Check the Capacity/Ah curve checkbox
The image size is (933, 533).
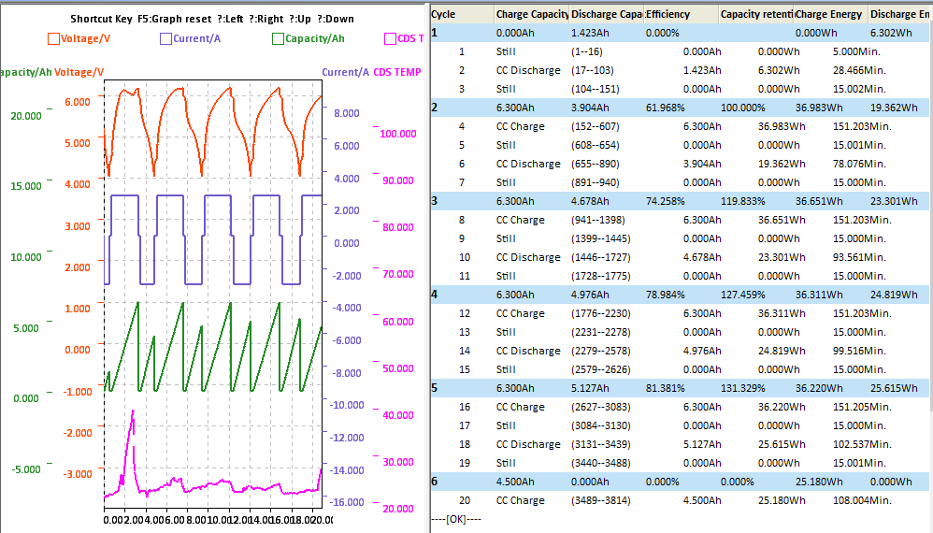[x=278, y=39]
